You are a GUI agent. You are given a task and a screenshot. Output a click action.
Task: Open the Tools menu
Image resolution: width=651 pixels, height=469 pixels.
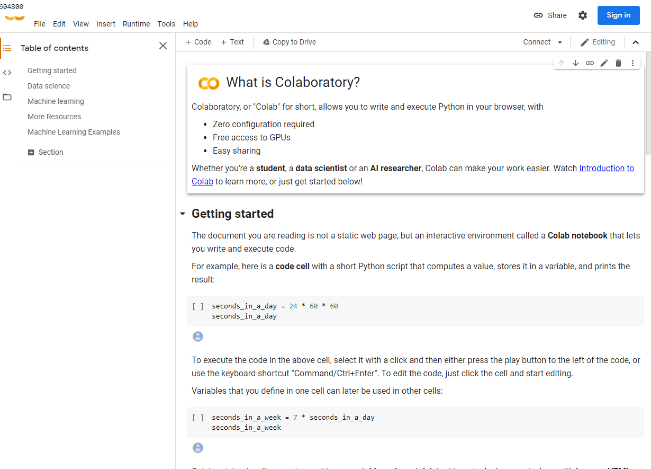click(166, 24)
